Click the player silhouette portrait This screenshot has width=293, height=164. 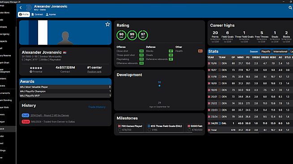[x=65, y=38]
